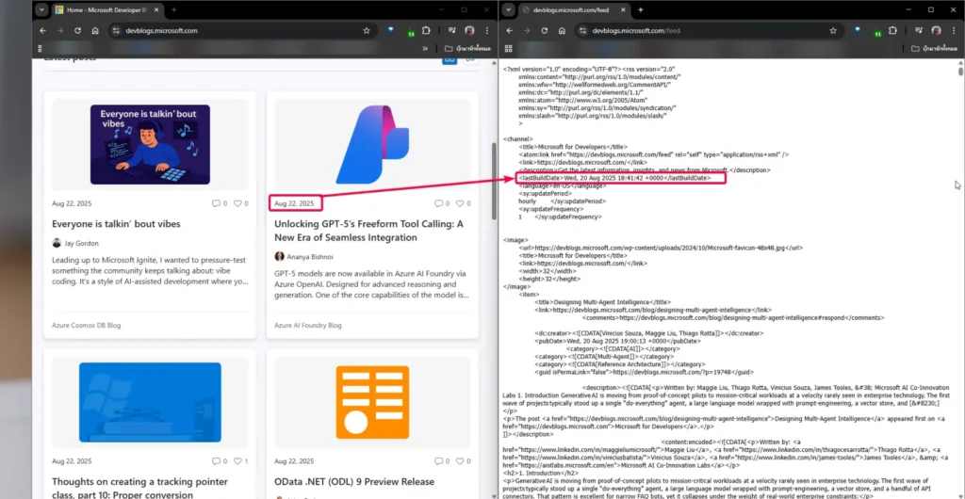Bookmark the devblogs.microsoft.com home page with the star

(x=367, y=31)
